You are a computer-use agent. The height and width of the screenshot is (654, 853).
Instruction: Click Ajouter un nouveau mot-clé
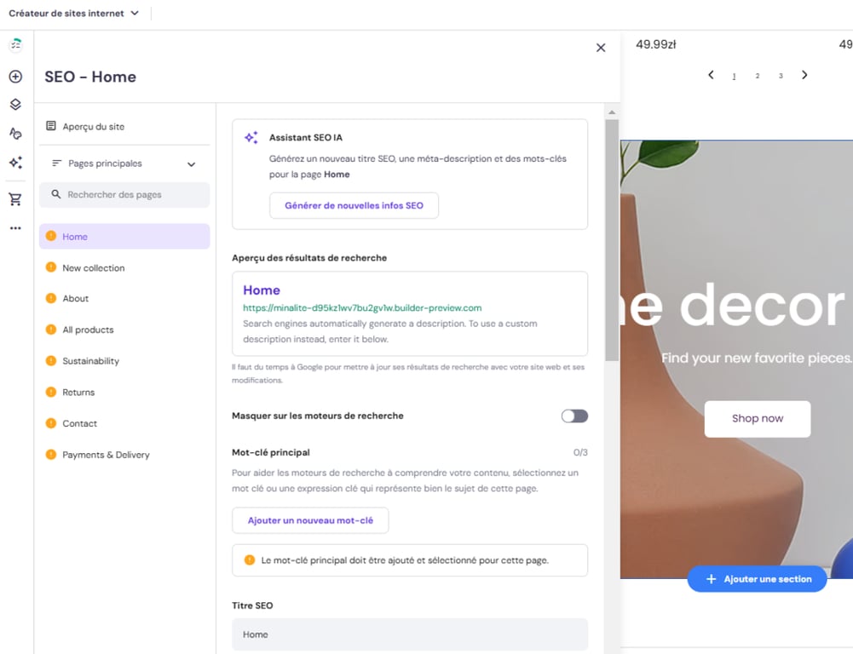pyautogui.click(x=310, y=519)
